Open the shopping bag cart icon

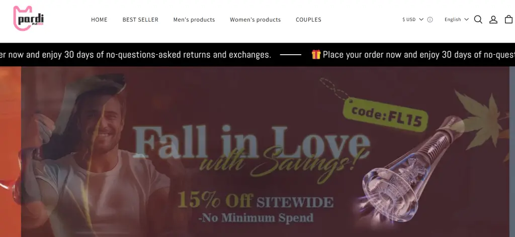click(509, 20)
